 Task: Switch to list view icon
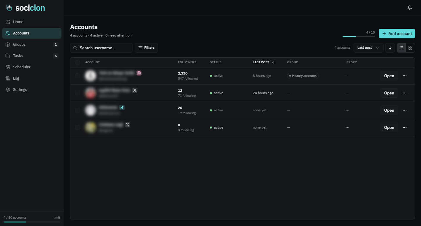[401, 48]
